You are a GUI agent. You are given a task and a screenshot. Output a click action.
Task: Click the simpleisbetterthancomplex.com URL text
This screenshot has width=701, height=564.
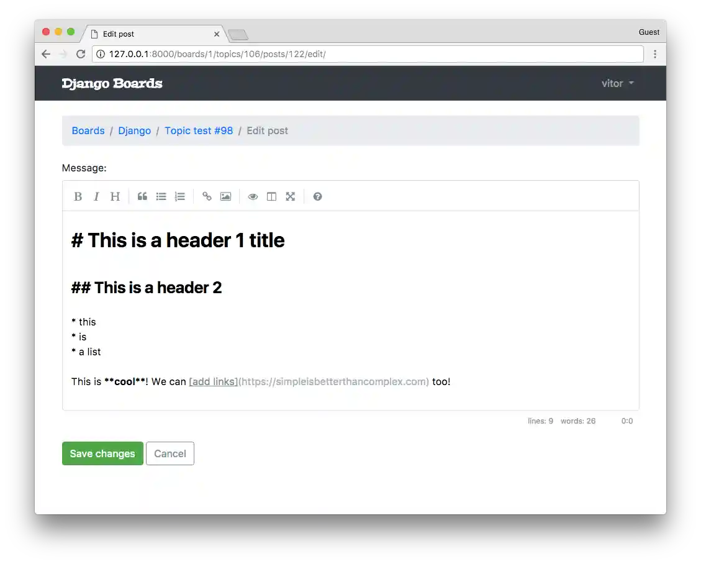coord(333,382)
